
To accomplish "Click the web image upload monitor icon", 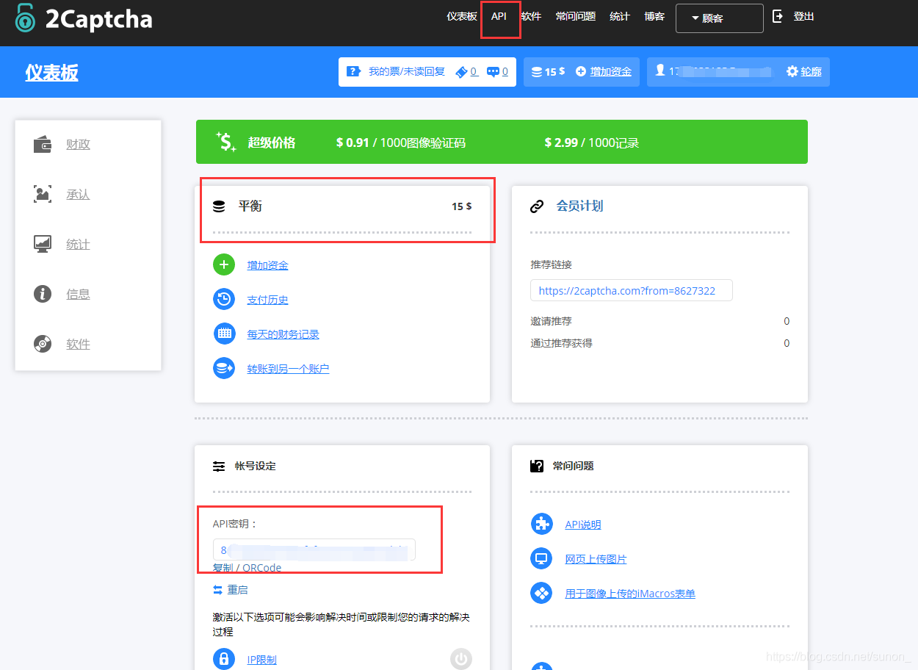I will (541, 559).
